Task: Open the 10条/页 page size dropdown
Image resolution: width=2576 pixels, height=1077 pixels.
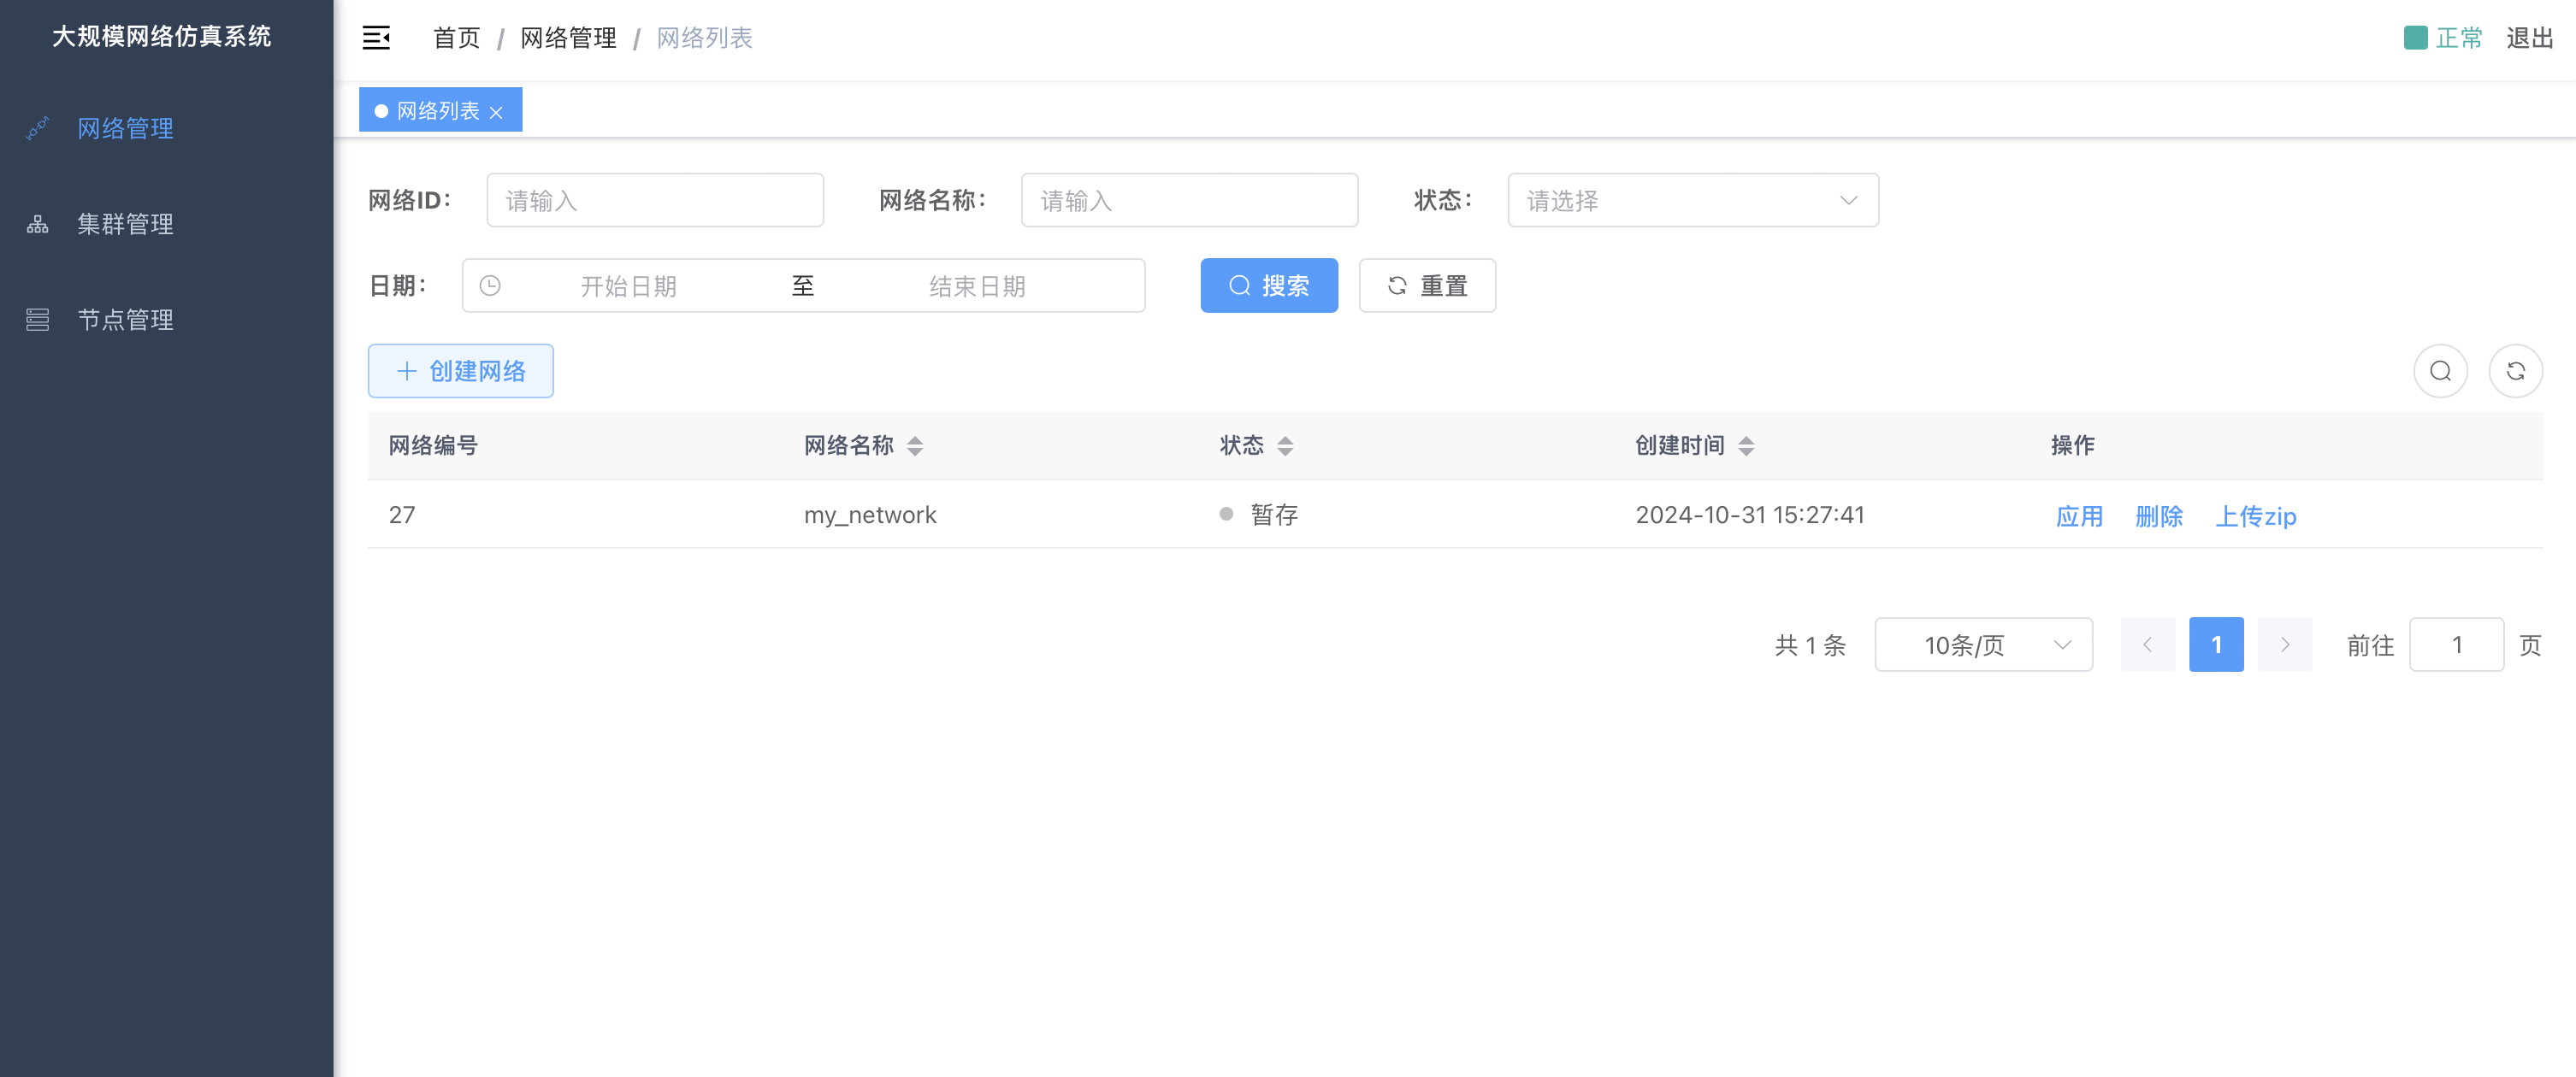Action: pos(1983,644)
